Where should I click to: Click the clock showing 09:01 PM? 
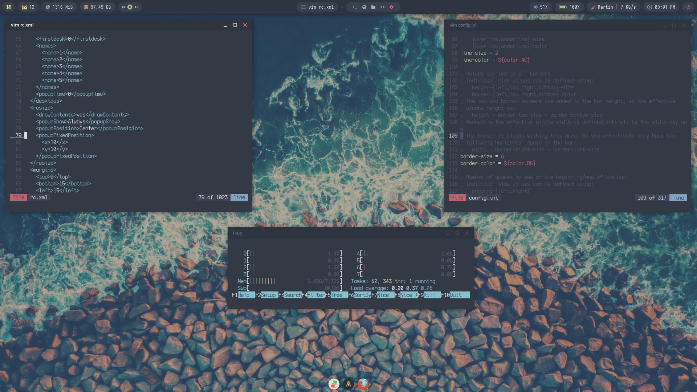tap(661, 7)
